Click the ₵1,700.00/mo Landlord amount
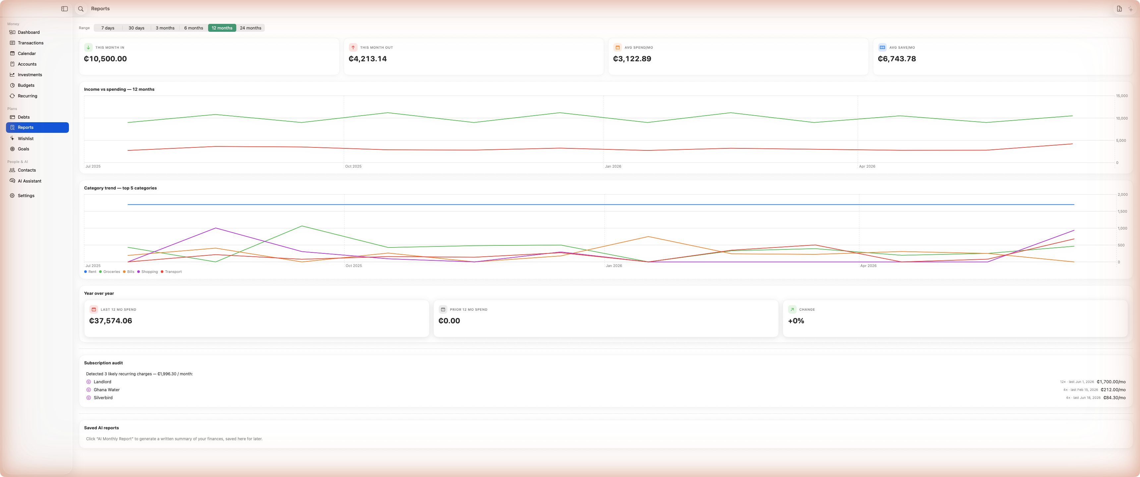Image resolution: width=1140 pixels, height=477 pixels. [1111, 382]
